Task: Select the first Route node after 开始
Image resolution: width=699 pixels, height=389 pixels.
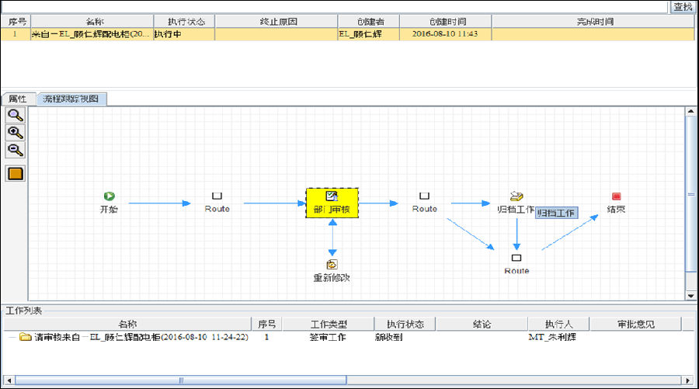Action: click(x=217, y=196)
